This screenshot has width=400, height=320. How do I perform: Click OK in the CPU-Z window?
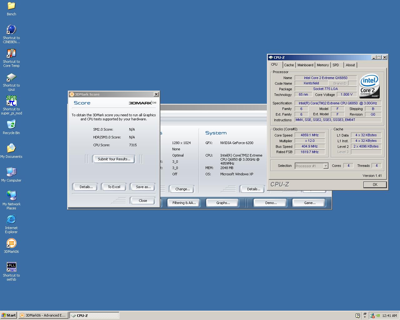(375, 185)
